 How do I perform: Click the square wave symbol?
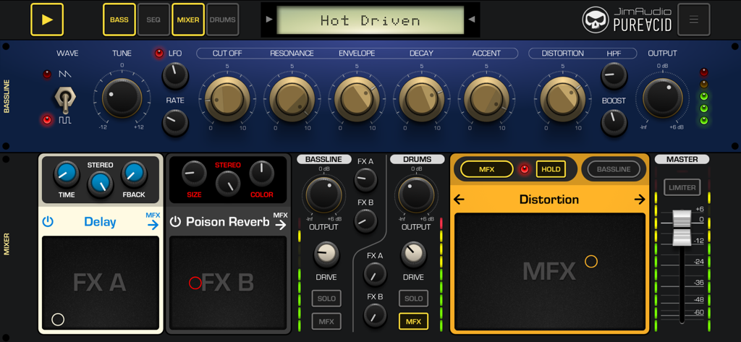coord(64,121)
